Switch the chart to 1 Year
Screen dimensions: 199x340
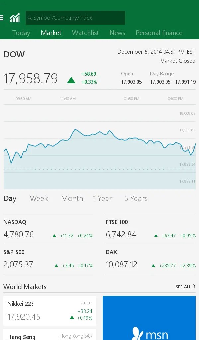pyautogui.click(x=102, y=198)
